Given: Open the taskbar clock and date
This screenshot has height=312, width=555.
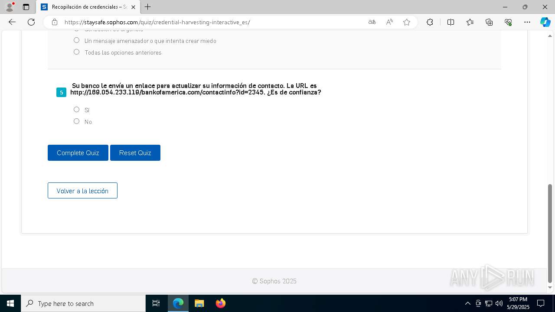Looking at the screenshot, I should click(x=518, y=303).
